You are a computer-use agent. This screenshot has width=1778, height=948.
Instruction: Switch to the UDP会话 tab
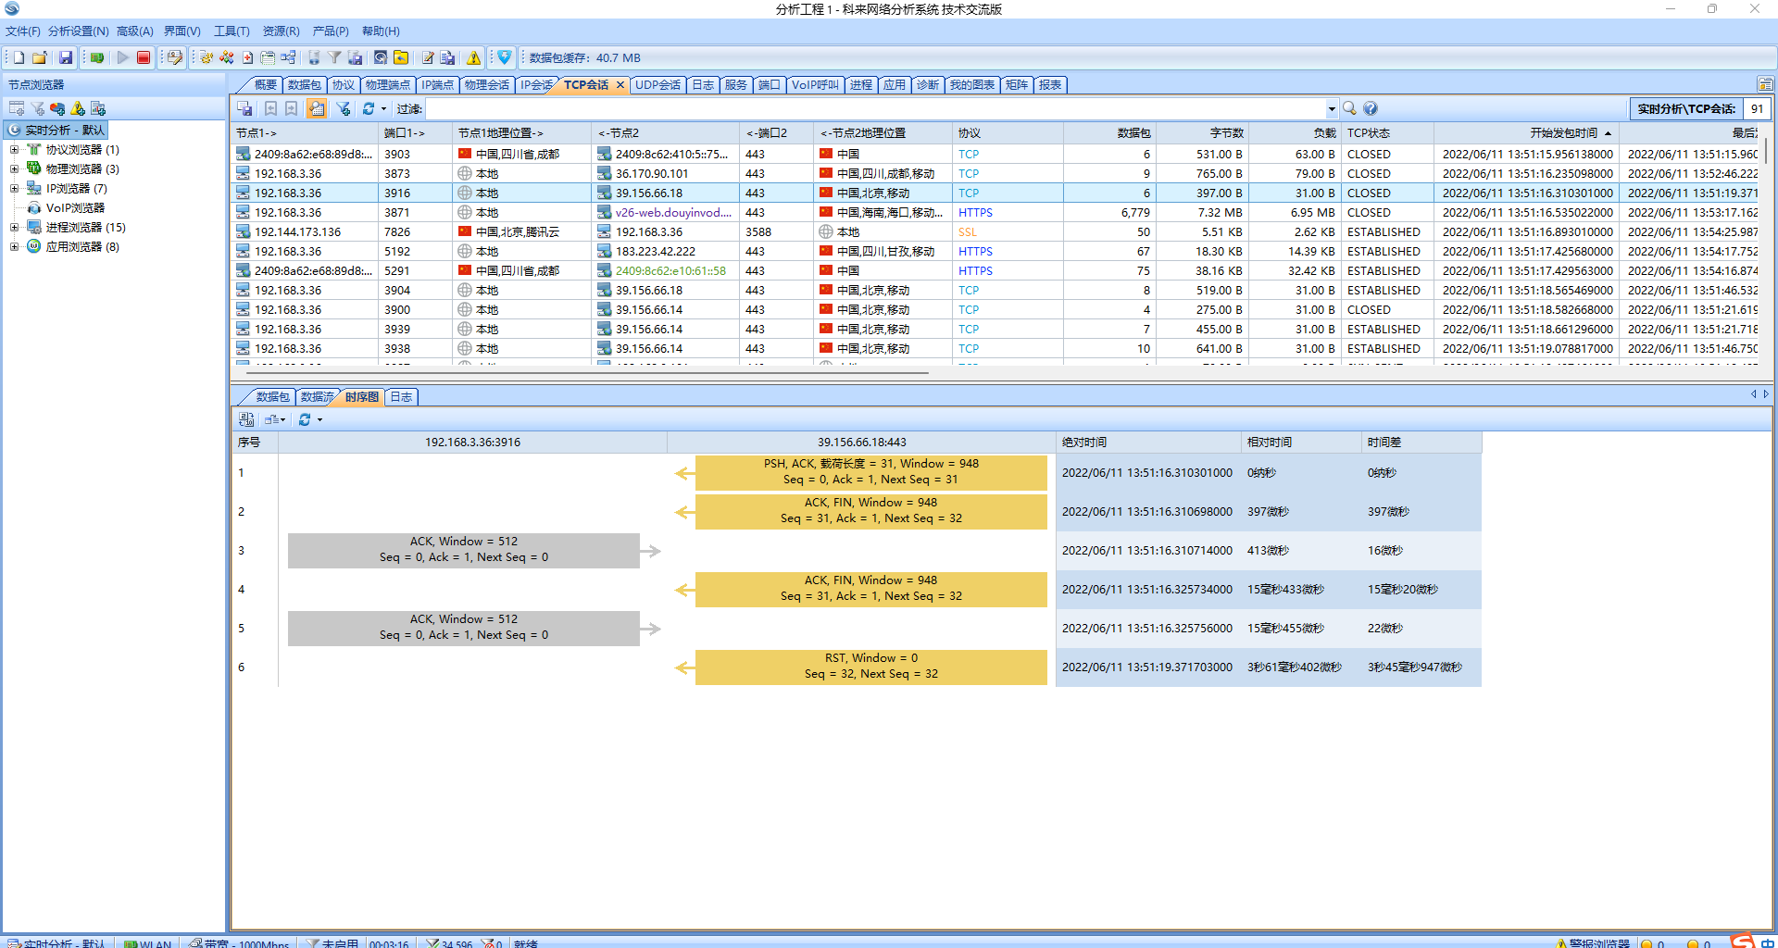(657, 85)
